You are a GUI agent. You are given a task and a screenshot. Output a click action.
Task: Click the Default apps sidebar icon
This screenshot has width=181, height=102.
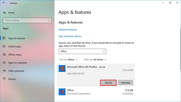click(4, 46)
